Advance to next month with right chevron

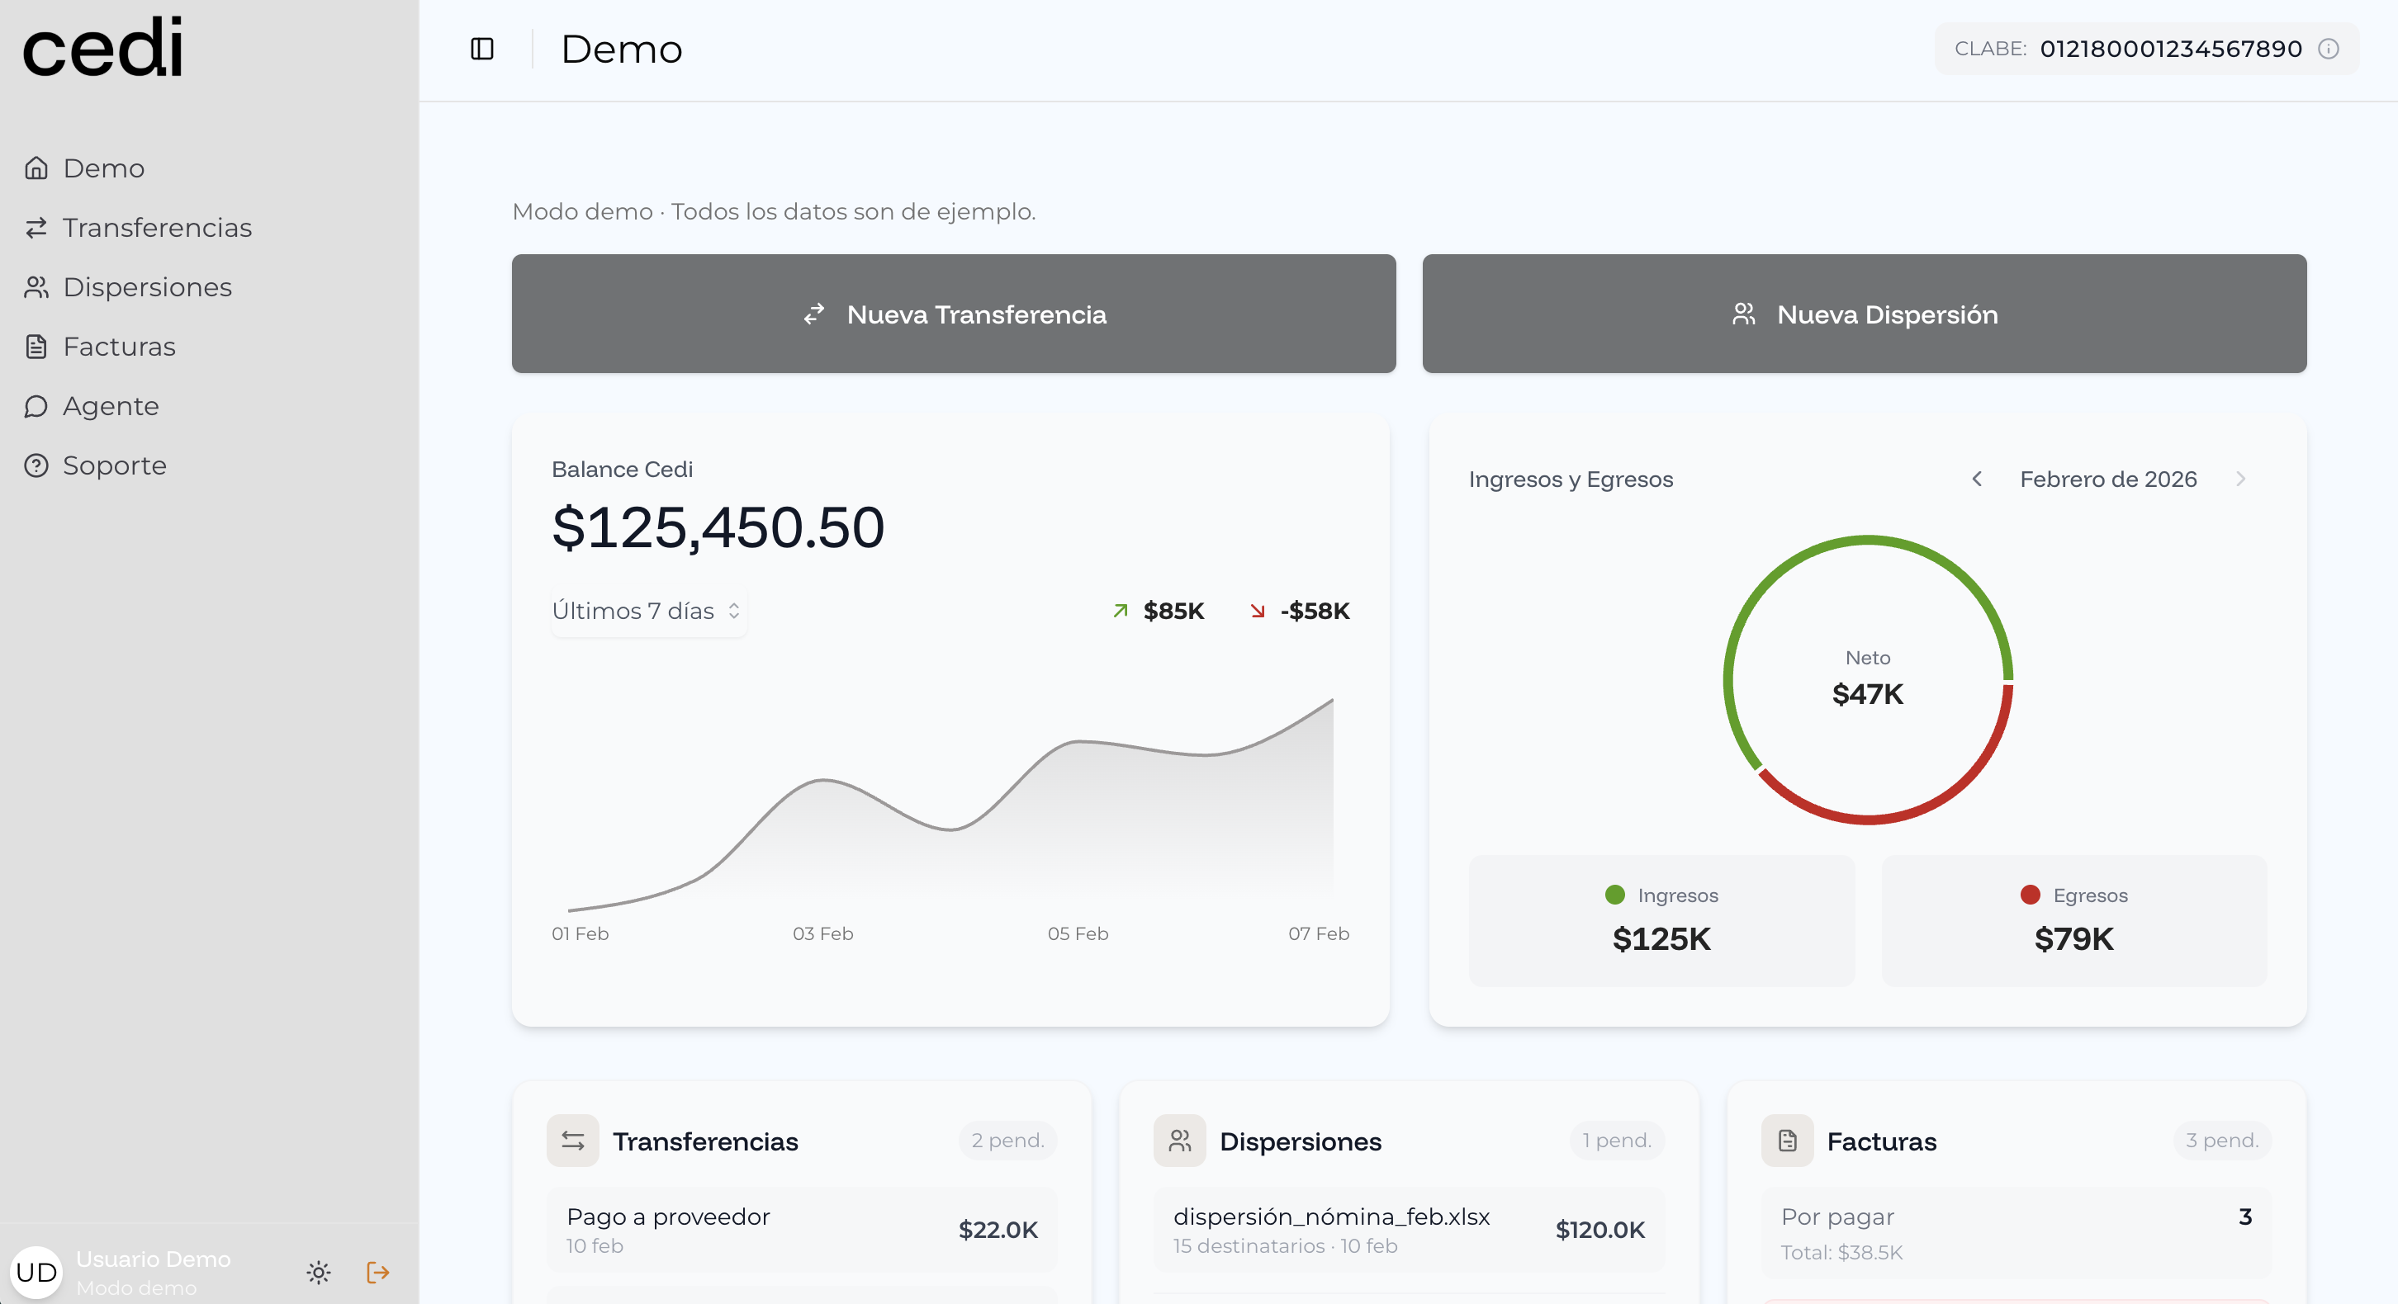coord(2240,479)
